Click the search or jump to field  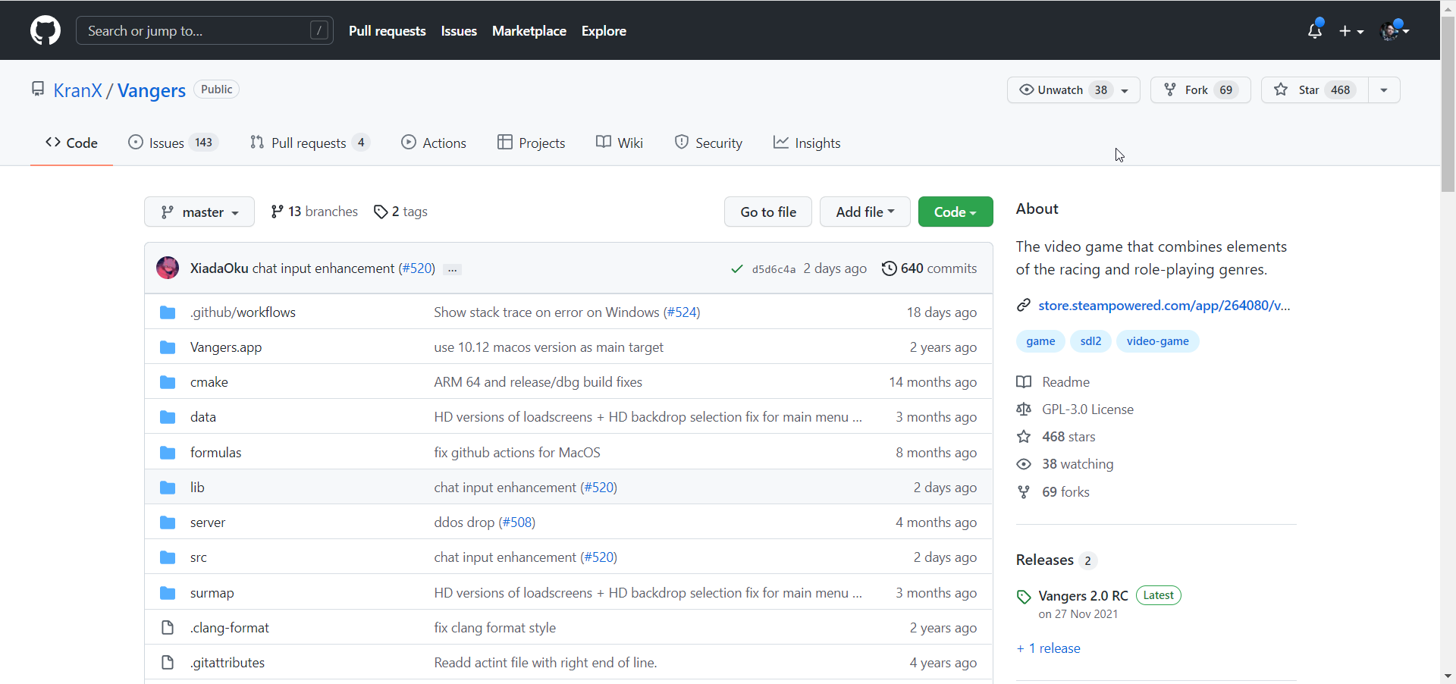[x=205, y=30]
